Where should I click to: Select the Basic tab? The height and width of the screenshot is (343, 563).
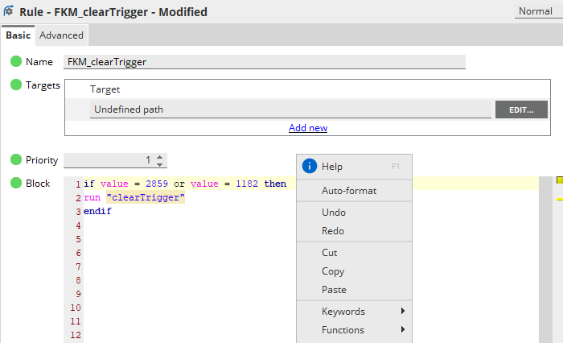[x=18, y=35]
